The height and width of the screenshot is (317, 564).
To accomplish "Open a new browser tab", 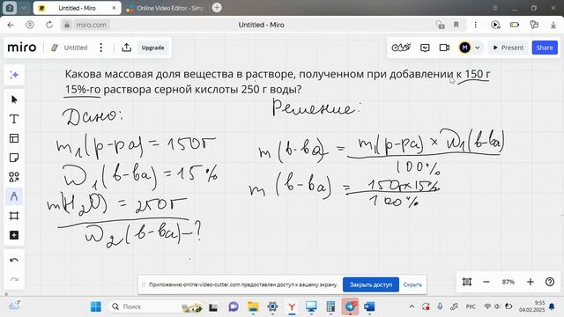I will [x=217, y=7].
